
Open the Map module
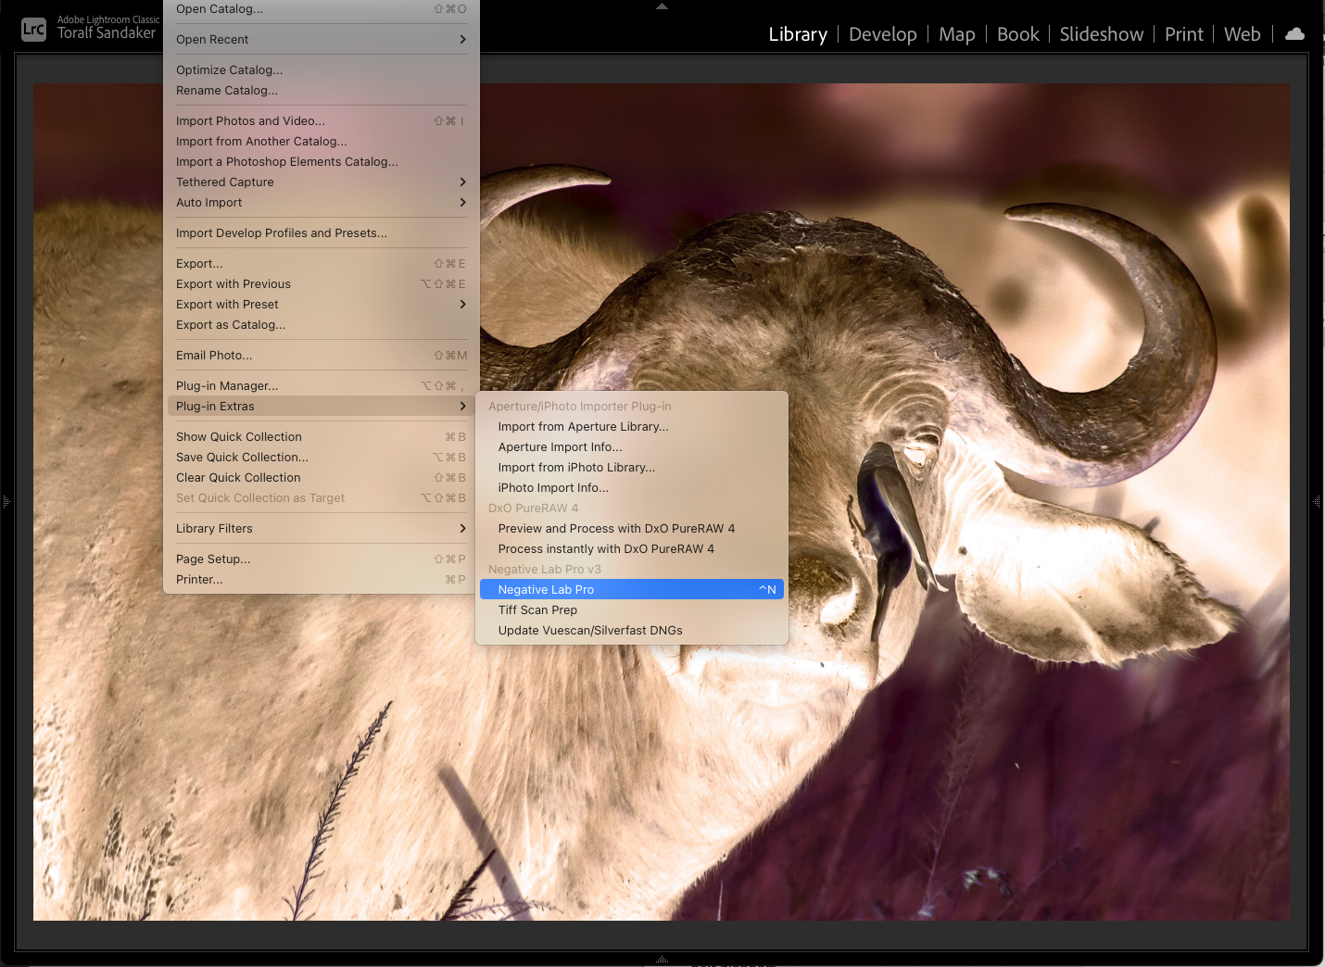[956, 34]
